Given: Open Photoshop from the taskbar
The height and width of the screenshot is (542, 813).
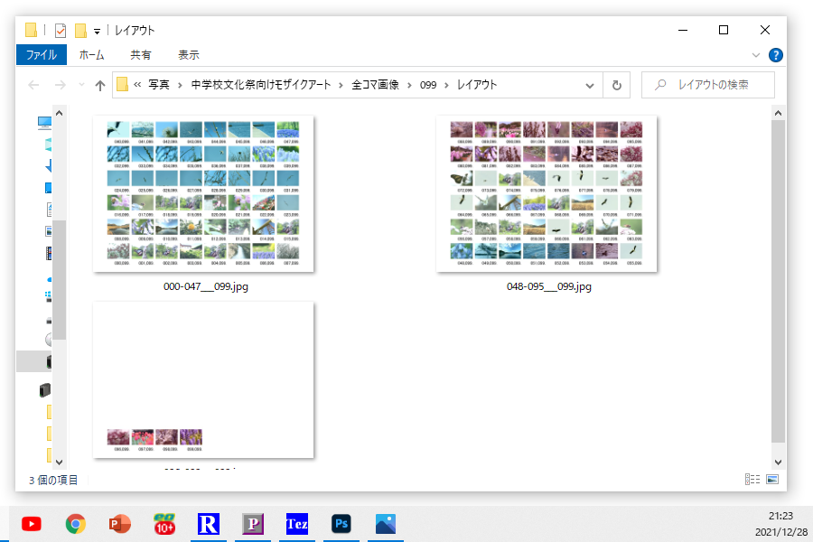Looking at the screenshot, I should (x=341, y=524).
